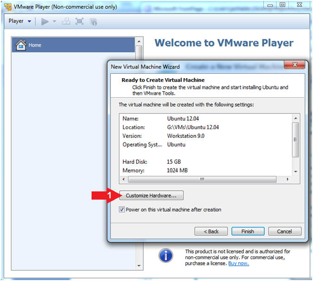Close the VMware Player window

click(300, 5)
